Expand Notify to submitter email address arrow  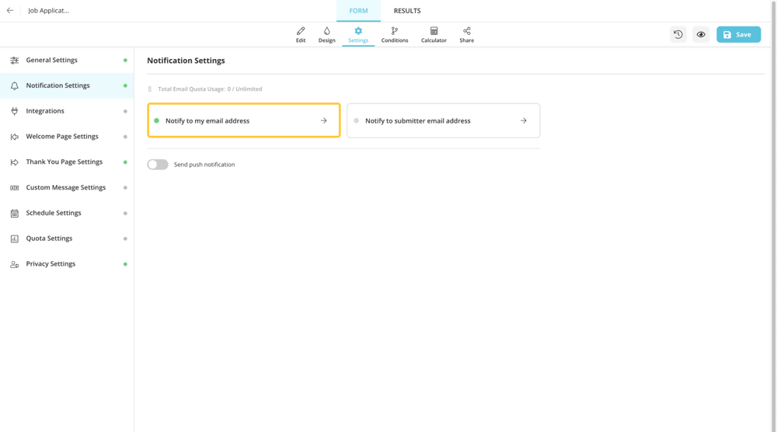click(524, 121)
